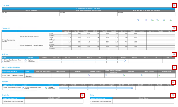The image size is (178, 107).
Task: Click the Key Impacts column header
Action: pos(61,72)
